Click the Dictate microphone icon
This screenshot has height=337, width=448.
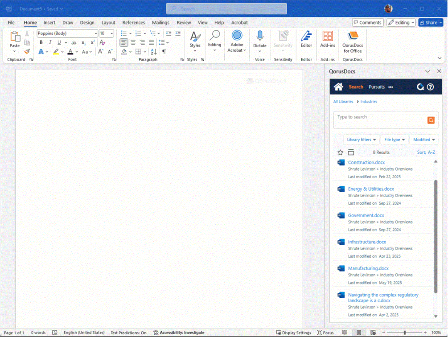259,37
